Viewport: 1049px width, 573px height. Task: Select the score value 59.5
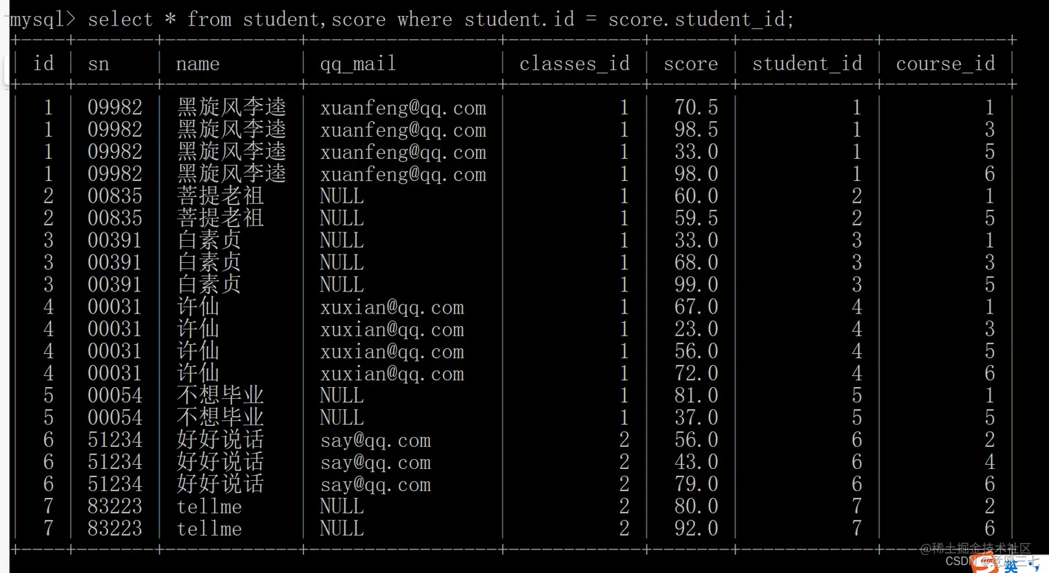(x=697, y=219)
